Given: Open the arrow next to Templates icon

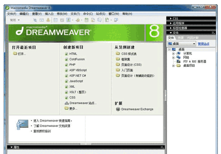Looking at the screenshot, I should click(111, 20).
